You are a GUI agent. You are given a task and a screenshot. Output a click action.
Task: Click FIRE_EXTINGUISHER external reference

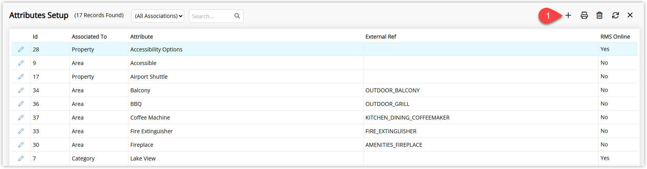point(391,131)
